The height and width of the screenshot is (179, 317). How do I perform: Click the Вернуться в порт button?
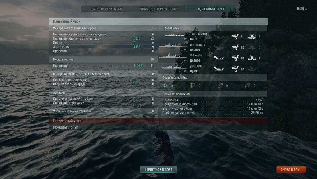tap(158, 169)
